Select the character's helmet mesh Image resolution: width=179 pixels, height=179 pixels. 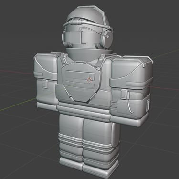[87, 28]
